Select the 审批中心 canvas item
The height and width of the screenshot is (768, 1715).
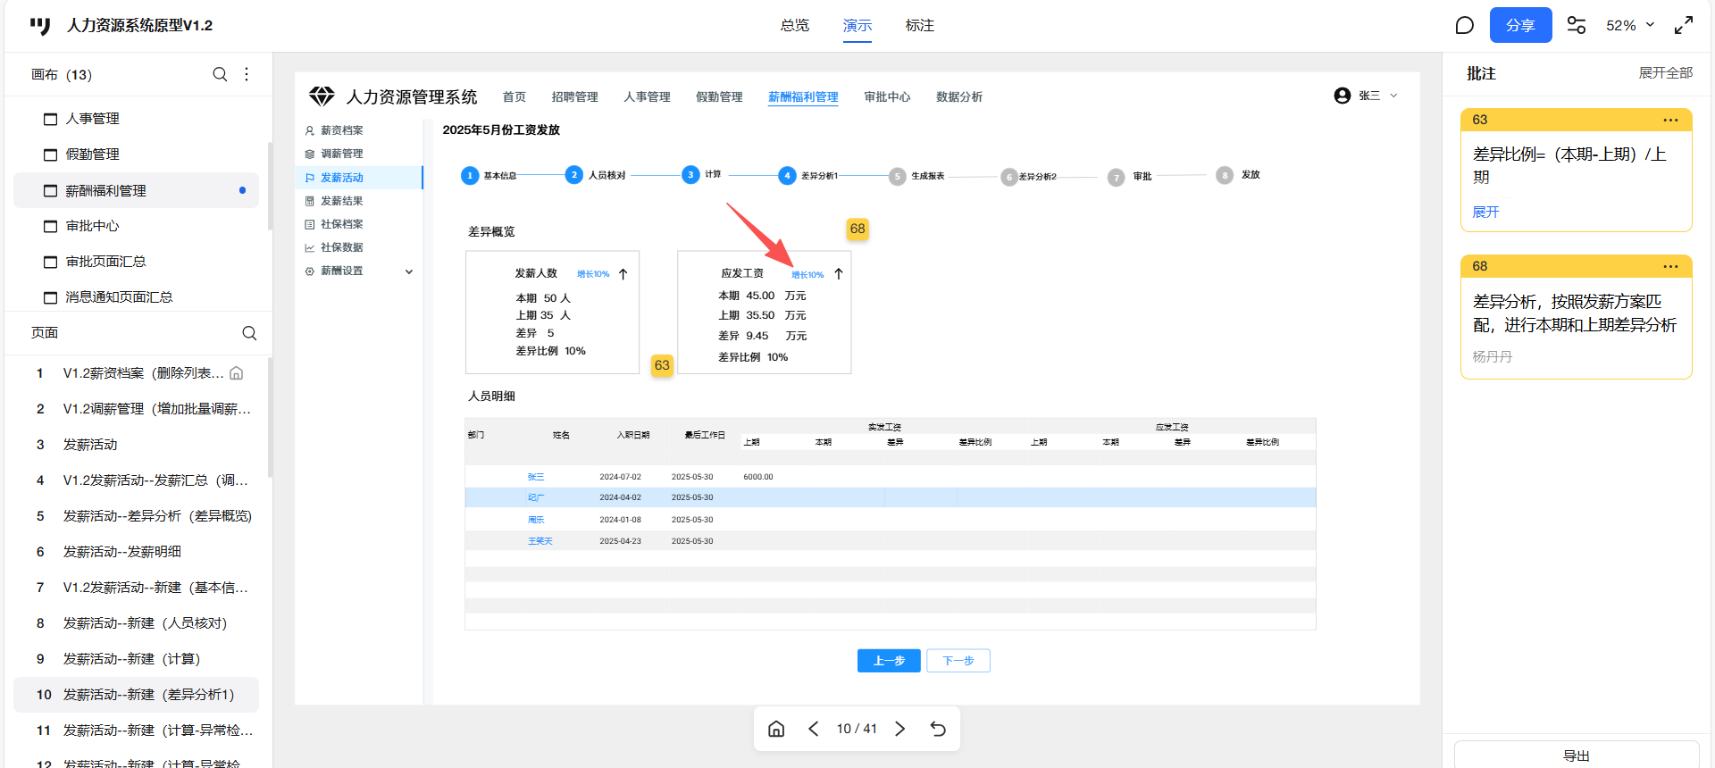92,226
